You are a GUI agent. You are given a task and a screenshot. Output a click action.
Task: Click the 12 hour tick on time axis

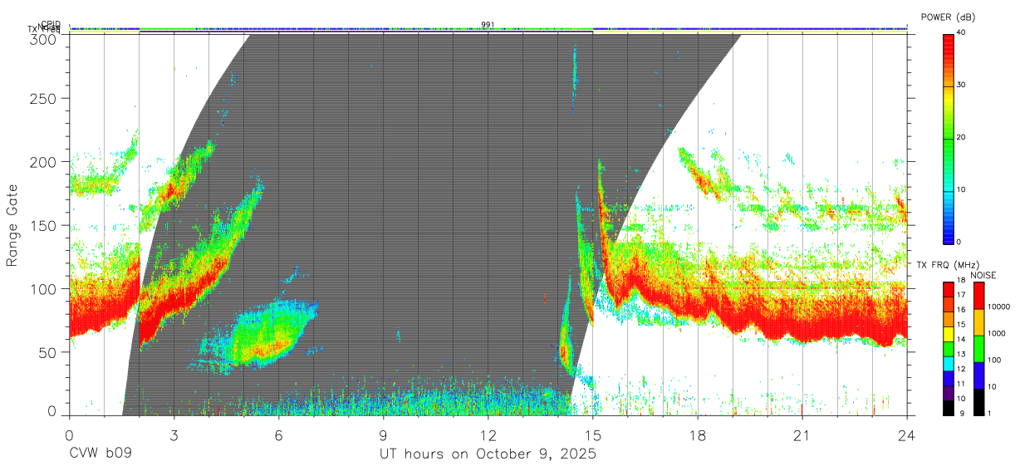488,435
